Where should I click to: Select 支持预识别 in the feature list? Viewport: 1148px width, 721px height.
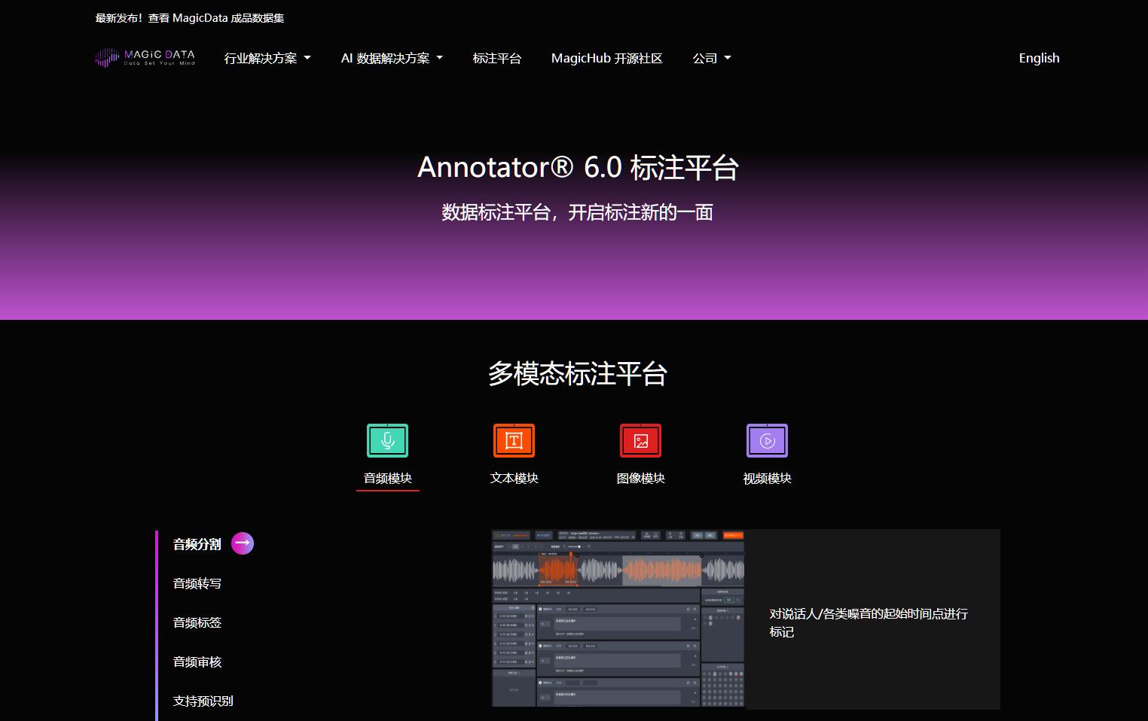pos(203,701)
